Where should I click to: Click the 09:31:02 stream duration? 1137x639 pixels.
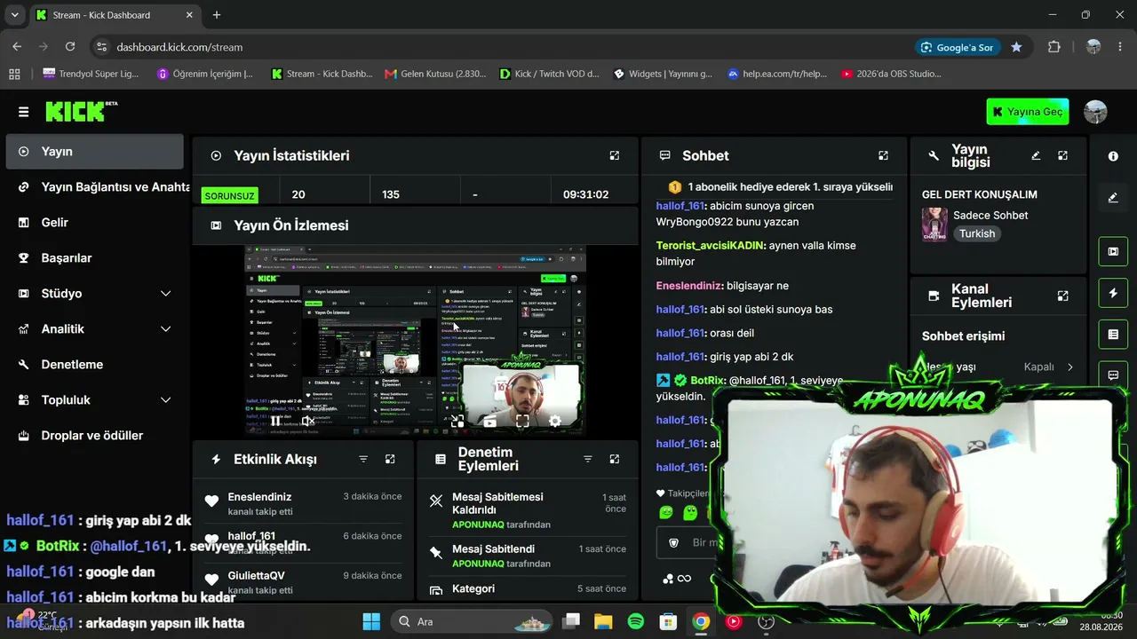(x=585, y=194)
